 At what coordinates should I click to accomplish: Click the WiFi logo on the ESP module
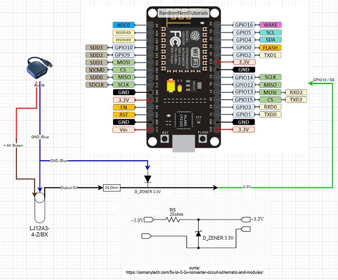point(195,57)
